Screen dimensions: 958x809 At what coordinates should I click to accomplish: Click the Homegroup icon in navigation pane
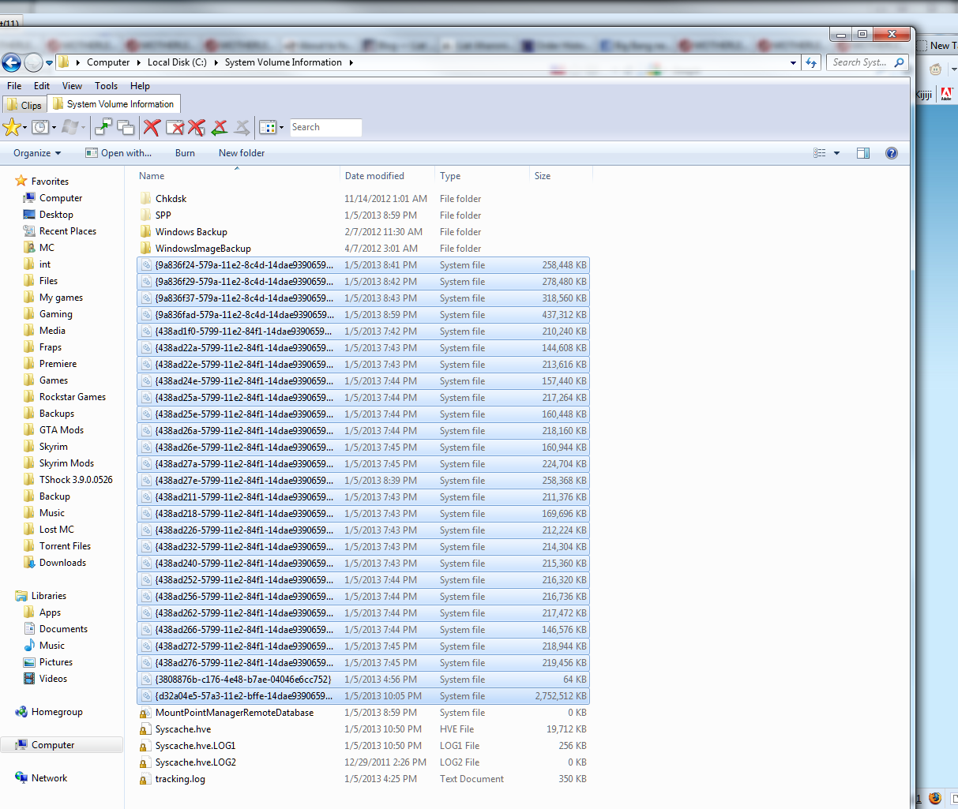click(x=21, y=712)
